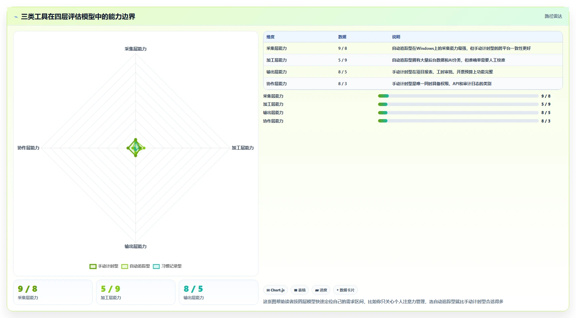Click the 加工层能力 progress bar
The image size is (576, 318).
click(458, 104)
